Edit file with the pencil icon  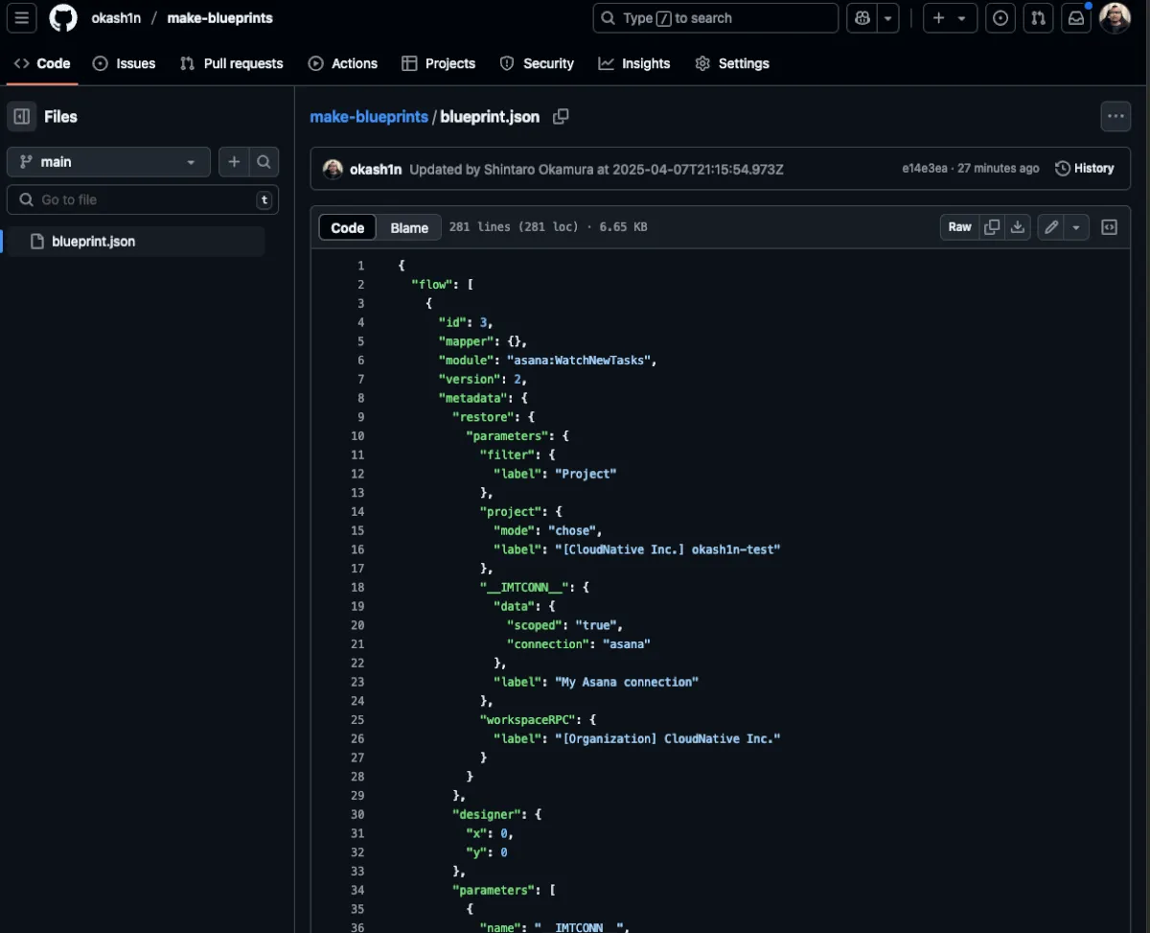1051,227
